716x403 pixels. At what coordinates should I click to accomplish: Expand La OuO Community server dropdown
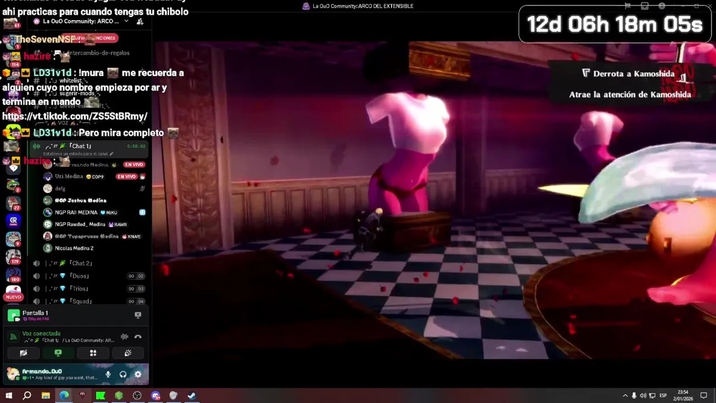126,21
